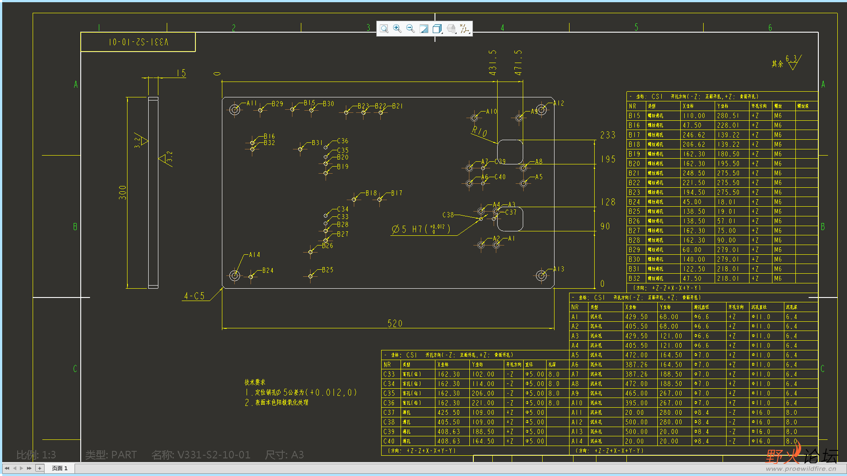Select the A14 hole label on drawing
This screenshot has width=847, height=476.
tap(255, 255)
